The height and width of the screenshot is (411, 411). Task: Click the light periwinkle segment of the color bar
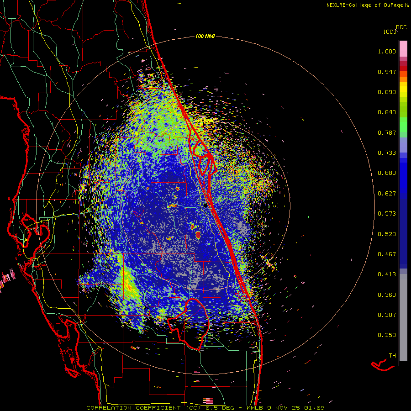click(x=403, y=145)
